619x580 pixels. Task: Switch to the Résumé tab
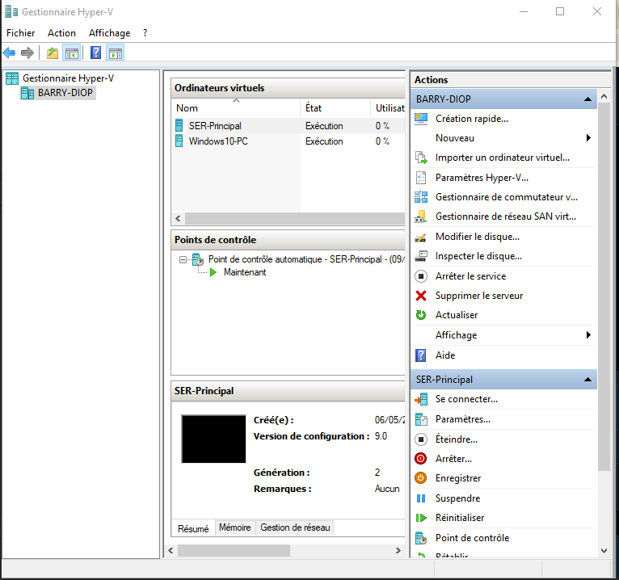click(x=193, y=528)
